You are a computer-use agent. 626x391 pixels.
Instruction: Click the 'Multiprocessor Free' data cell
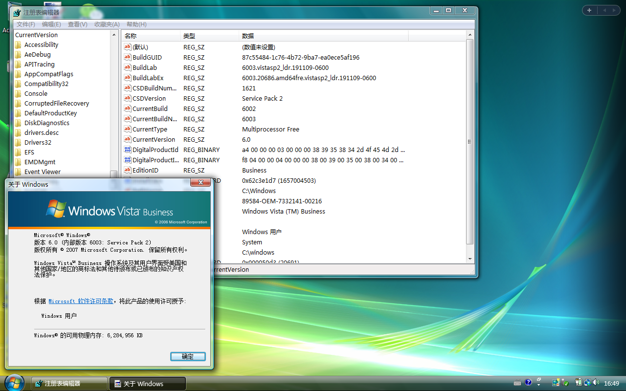pyautogui.click(x=270, y=129)
